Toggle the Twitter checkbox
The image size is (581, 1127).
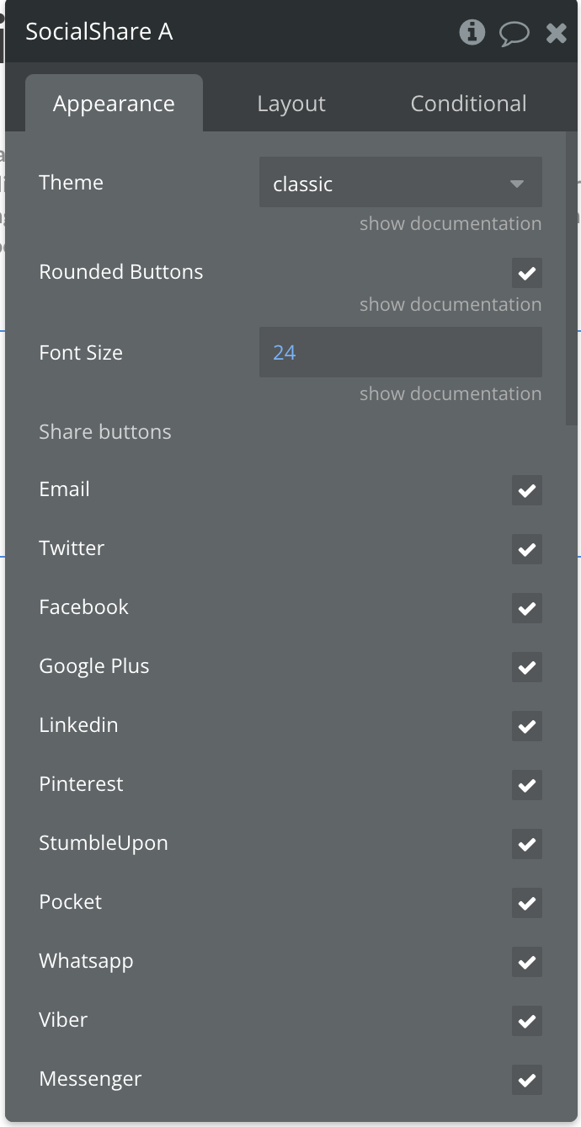point(527,549)
